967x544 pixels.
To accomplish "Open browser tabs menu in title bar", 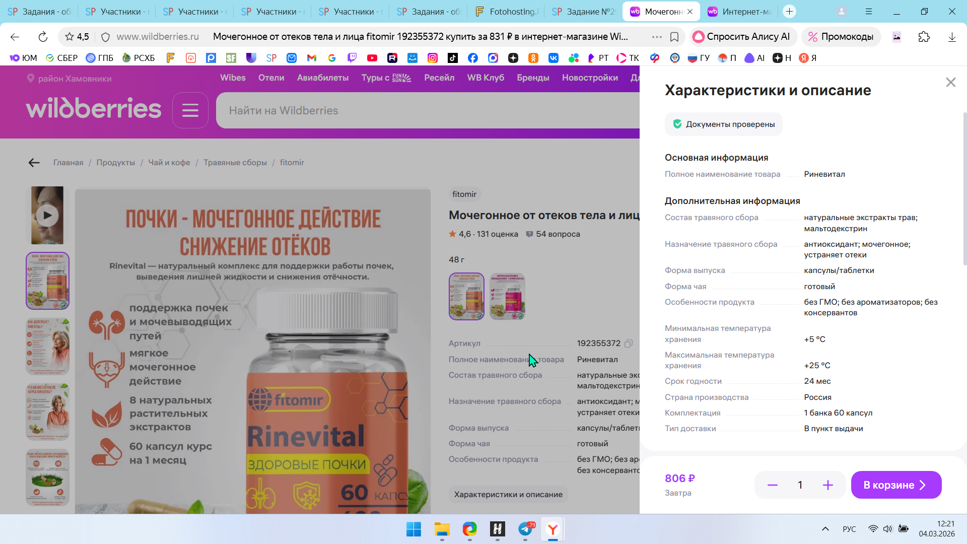I will [x=869, y=11].
